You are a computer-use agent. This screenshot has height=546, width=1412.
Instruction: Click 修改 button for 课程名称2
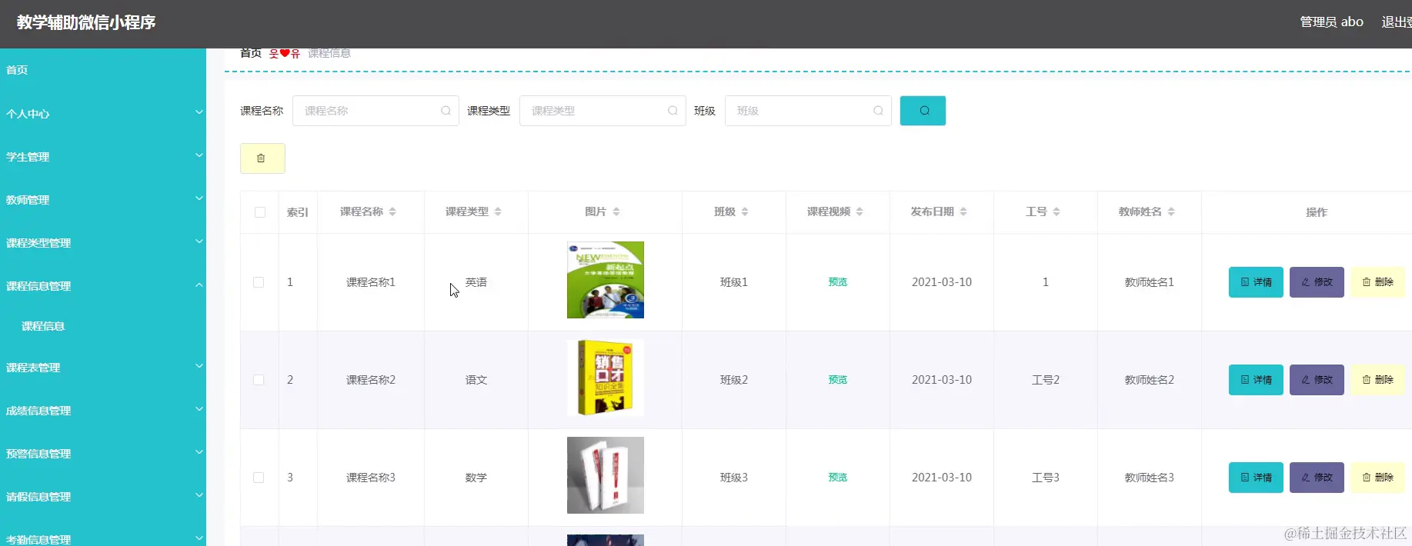click(1317, 380)
